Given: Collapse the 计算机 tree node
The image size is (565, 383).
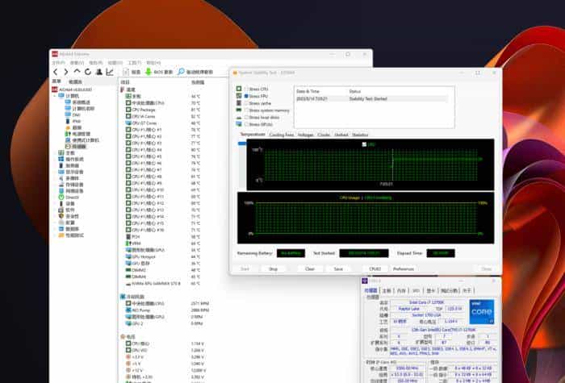Looking at the screenshot, I should coord(55,96).
